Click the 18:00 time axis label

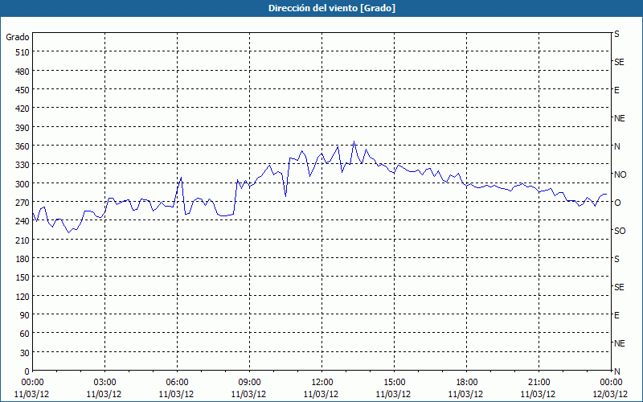point(467,383)
